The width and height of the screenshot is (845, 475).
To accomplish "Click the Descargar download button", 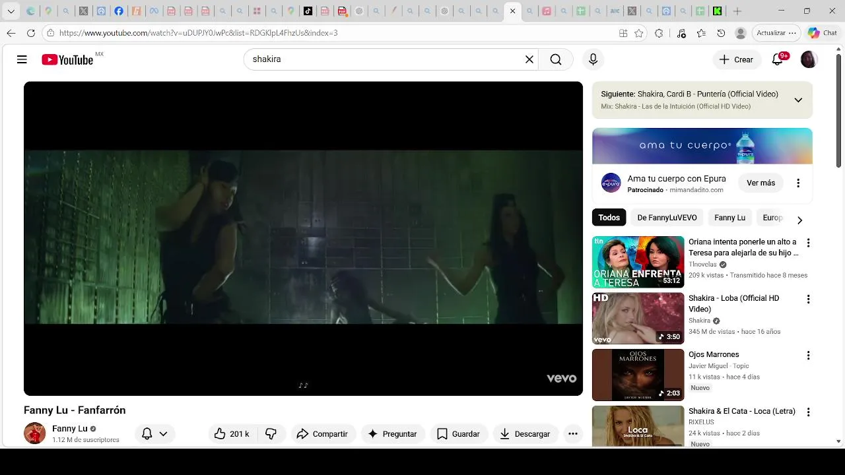I will click(525, 433).
